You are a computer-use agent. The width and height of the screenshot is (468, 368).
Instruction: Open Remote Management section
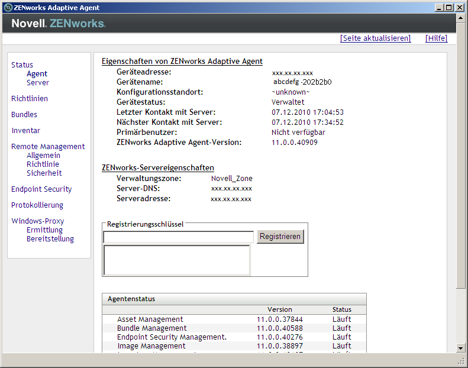click(48, 147)
